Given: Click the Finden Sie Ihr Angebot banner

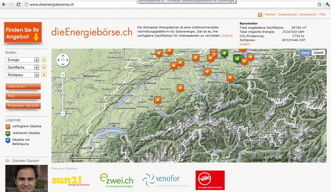Looking at the screenshot, I should click(23, 33).
